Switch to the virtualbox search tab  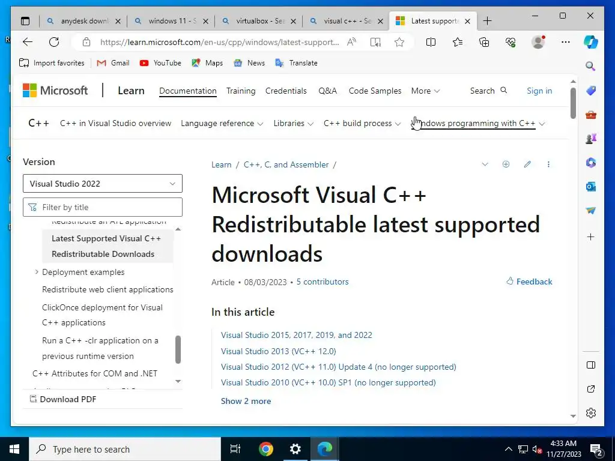tap(258, 21)
